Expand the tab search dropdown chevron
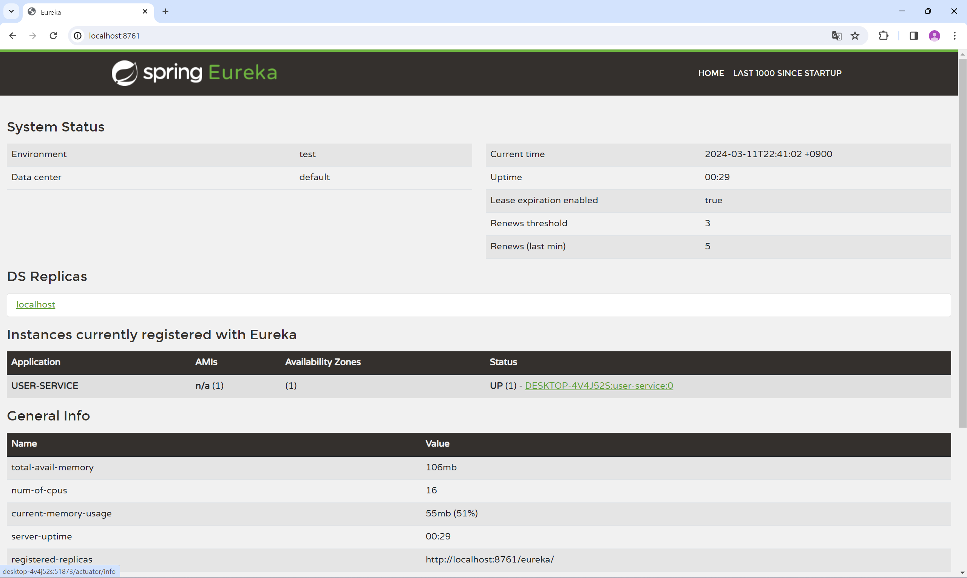Image resolution: width=967 pixels, height=578 pixels. (11, 11)
